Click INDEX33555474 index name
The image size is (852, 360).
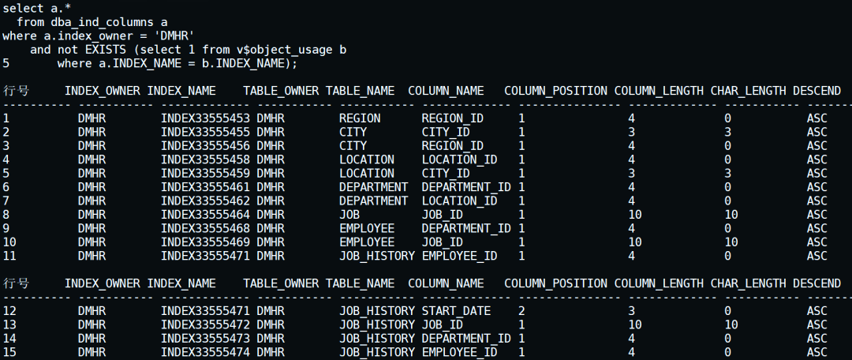pyautogui.click(x=205, y=352)
